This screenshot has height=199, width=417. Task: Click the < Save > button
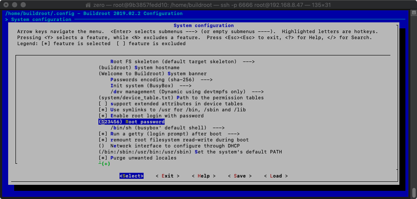(x=240, y=176)
